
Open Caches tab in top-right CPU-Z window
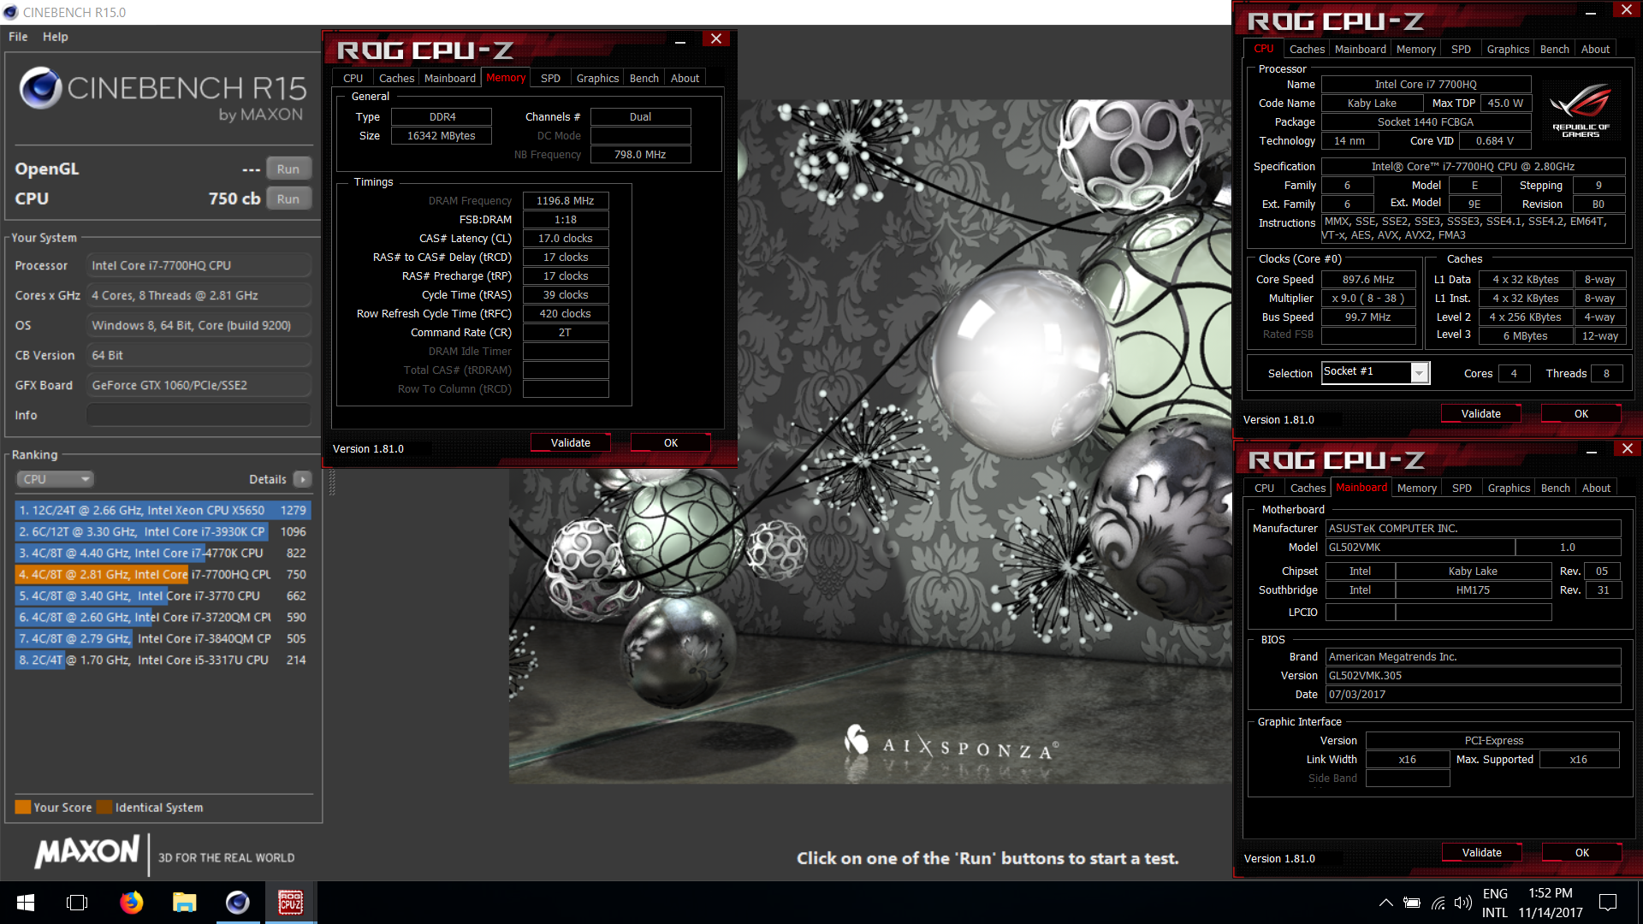[x=1307, y=49]
